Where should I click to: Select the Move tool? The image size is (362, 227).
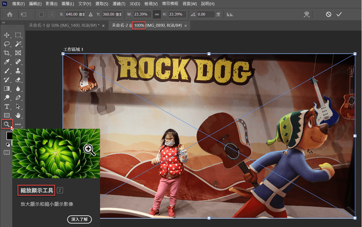[x=7, y=35]
